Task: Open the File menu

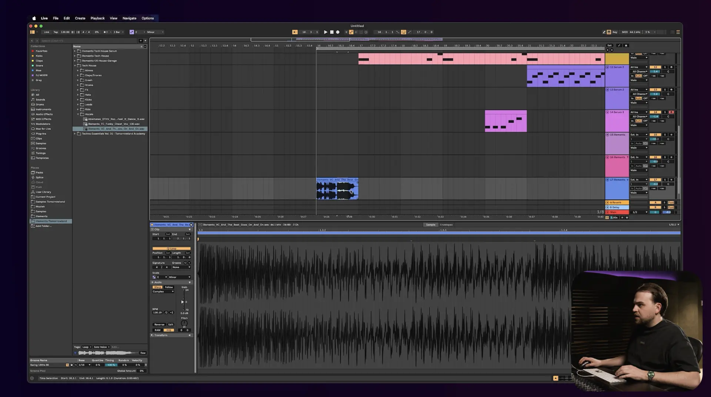Action: click(x=56, y=18)
